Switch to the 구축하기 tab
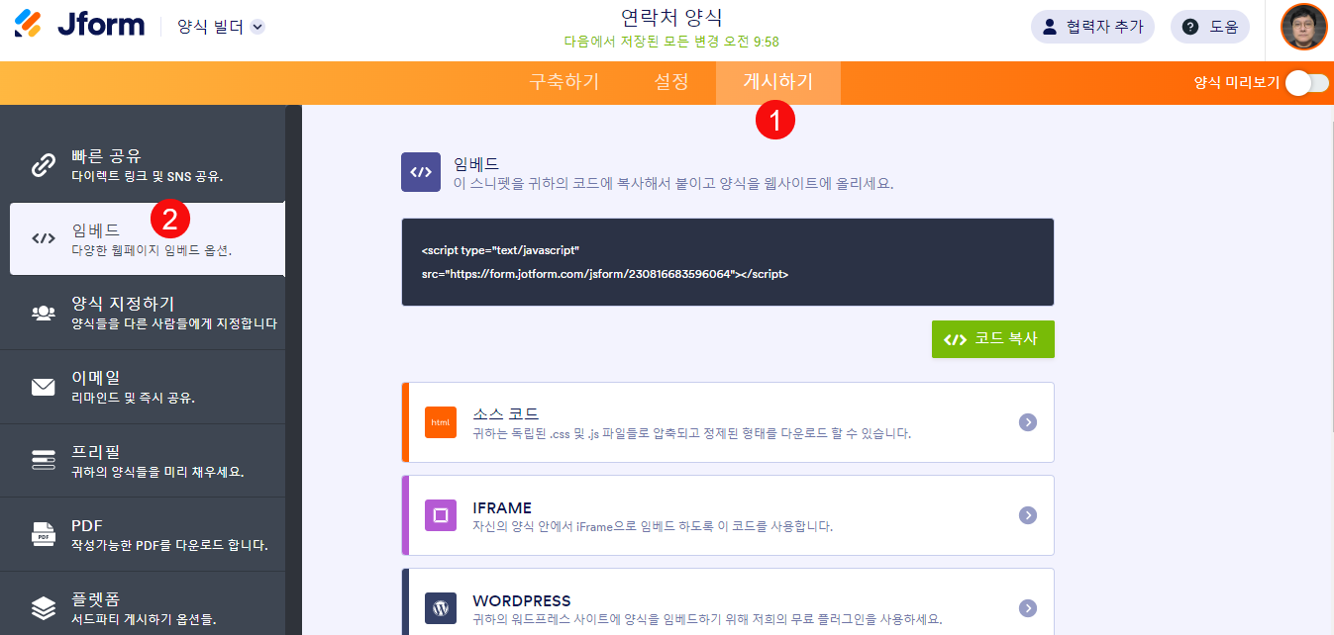This screenshot has height=635, width=1334. pyautogui.click(x=564, y=82)
